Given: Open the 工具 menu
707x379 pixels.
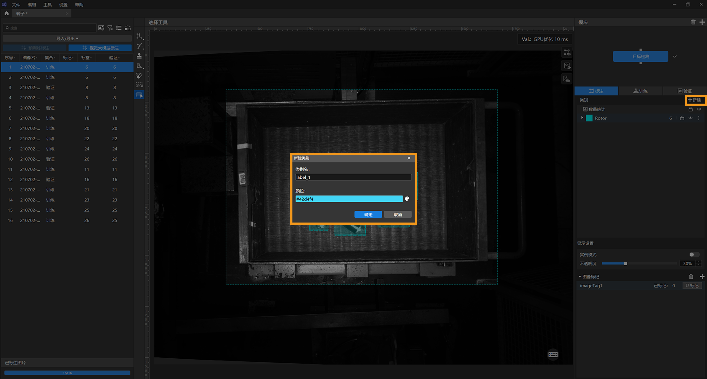Looking at the screenshot, I should [x=47, y=5].
